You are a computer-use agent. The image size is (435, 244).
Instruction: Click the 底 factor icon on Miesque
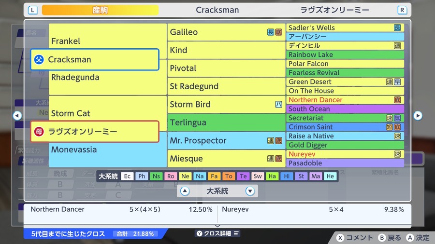coord(278,159)
